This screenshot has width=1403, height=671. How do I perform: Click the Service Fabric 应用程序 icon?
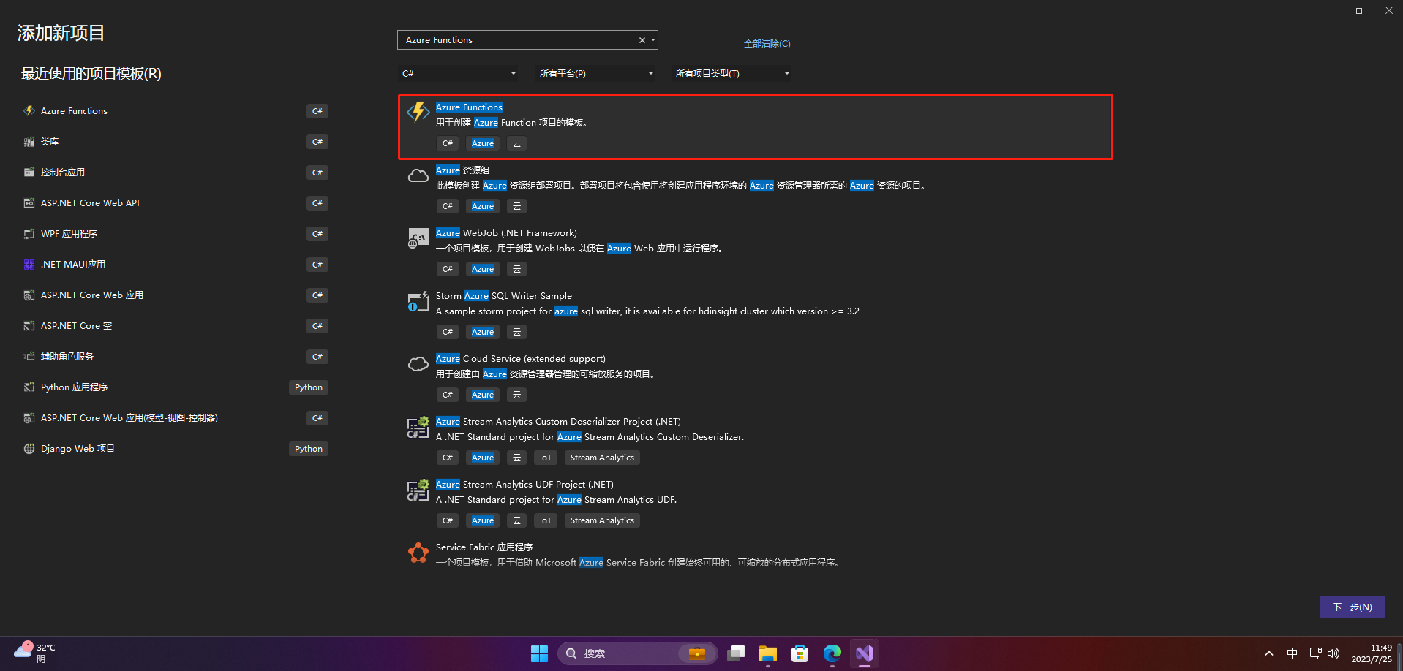coord(418,553)
